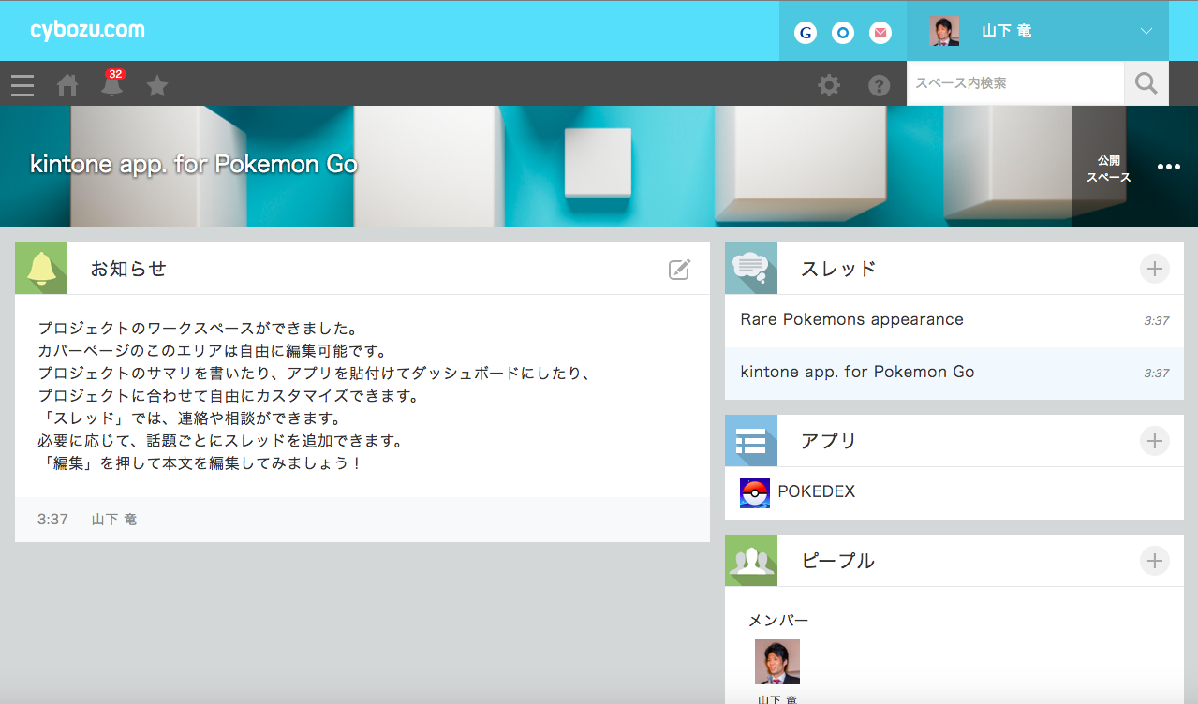
Task: Add a new thread with plus icon
Action: tap(1155, 269)
